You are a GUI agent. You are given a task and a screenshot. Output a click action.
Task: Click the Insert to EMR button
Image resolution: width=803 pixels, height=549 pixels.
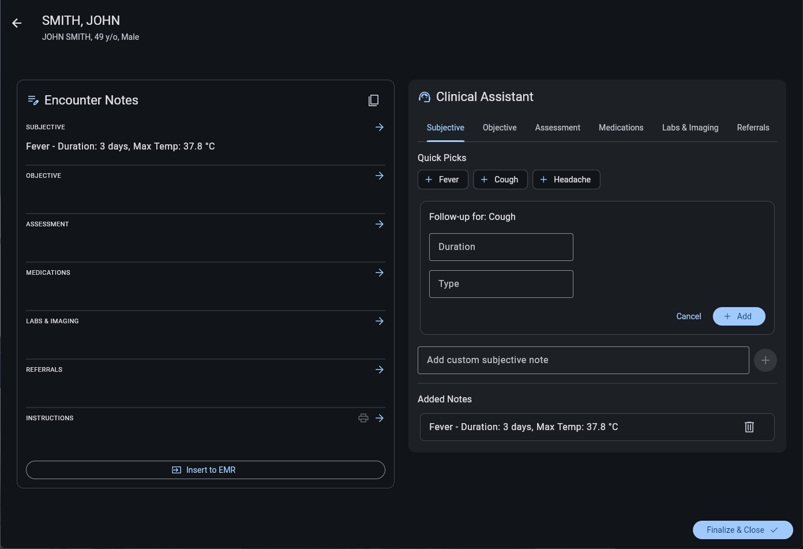pyautogui.click(x=205, y=469)
